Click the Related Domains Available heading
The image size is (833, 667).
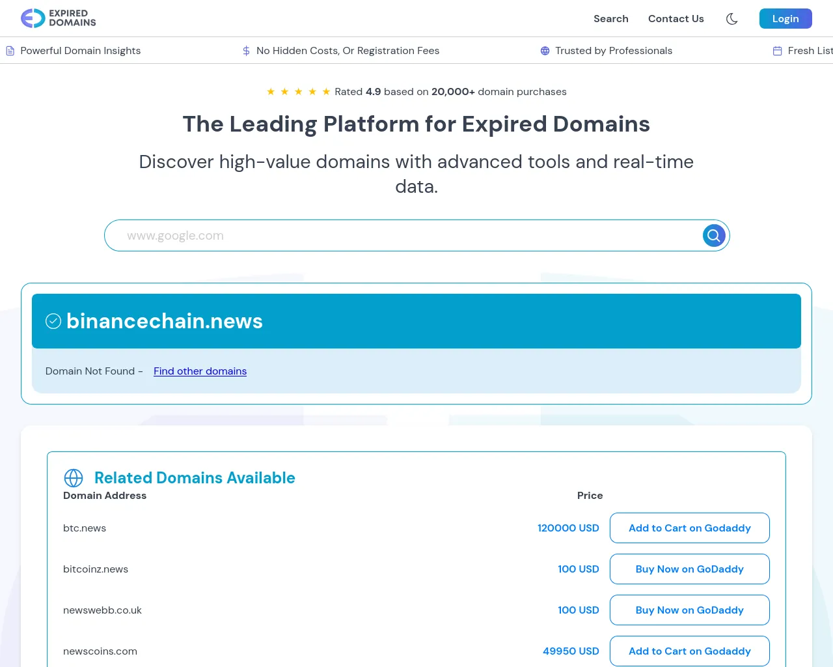tap(195, 478)
